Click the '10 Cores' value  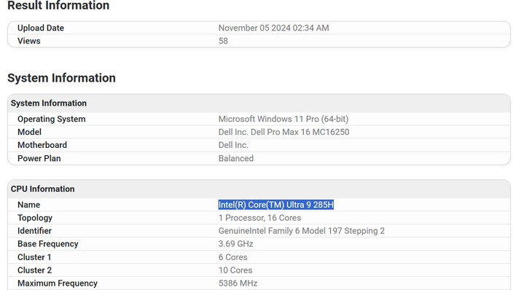pos(235,270)
